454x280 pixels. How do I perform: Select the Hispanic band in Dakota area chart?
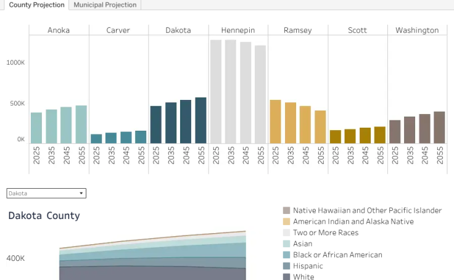pos(152,261)
